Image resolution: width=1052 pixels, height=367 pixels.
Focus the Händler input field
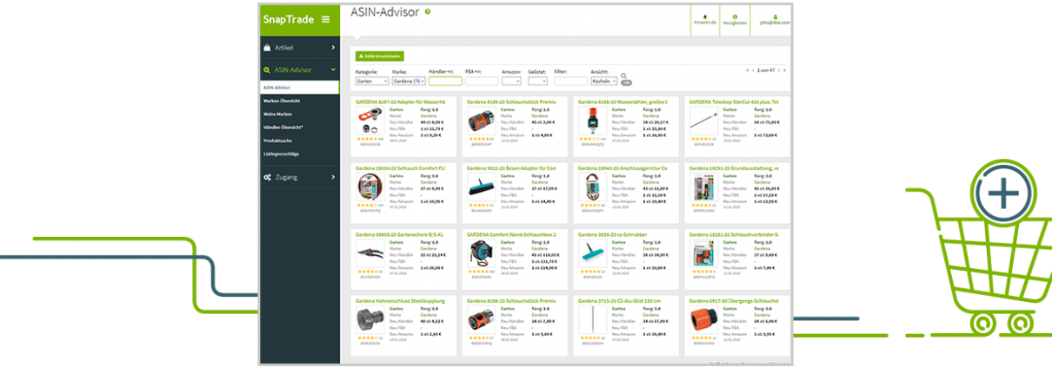click(x=445, y=81)
